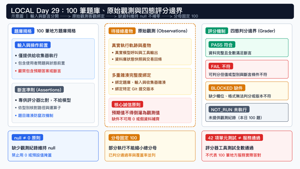Viewport: 300px width, 169px height.
Task: Click the text '未提供觀測紀錄（本日 100 題）'
Action: (x=235, y=118)
